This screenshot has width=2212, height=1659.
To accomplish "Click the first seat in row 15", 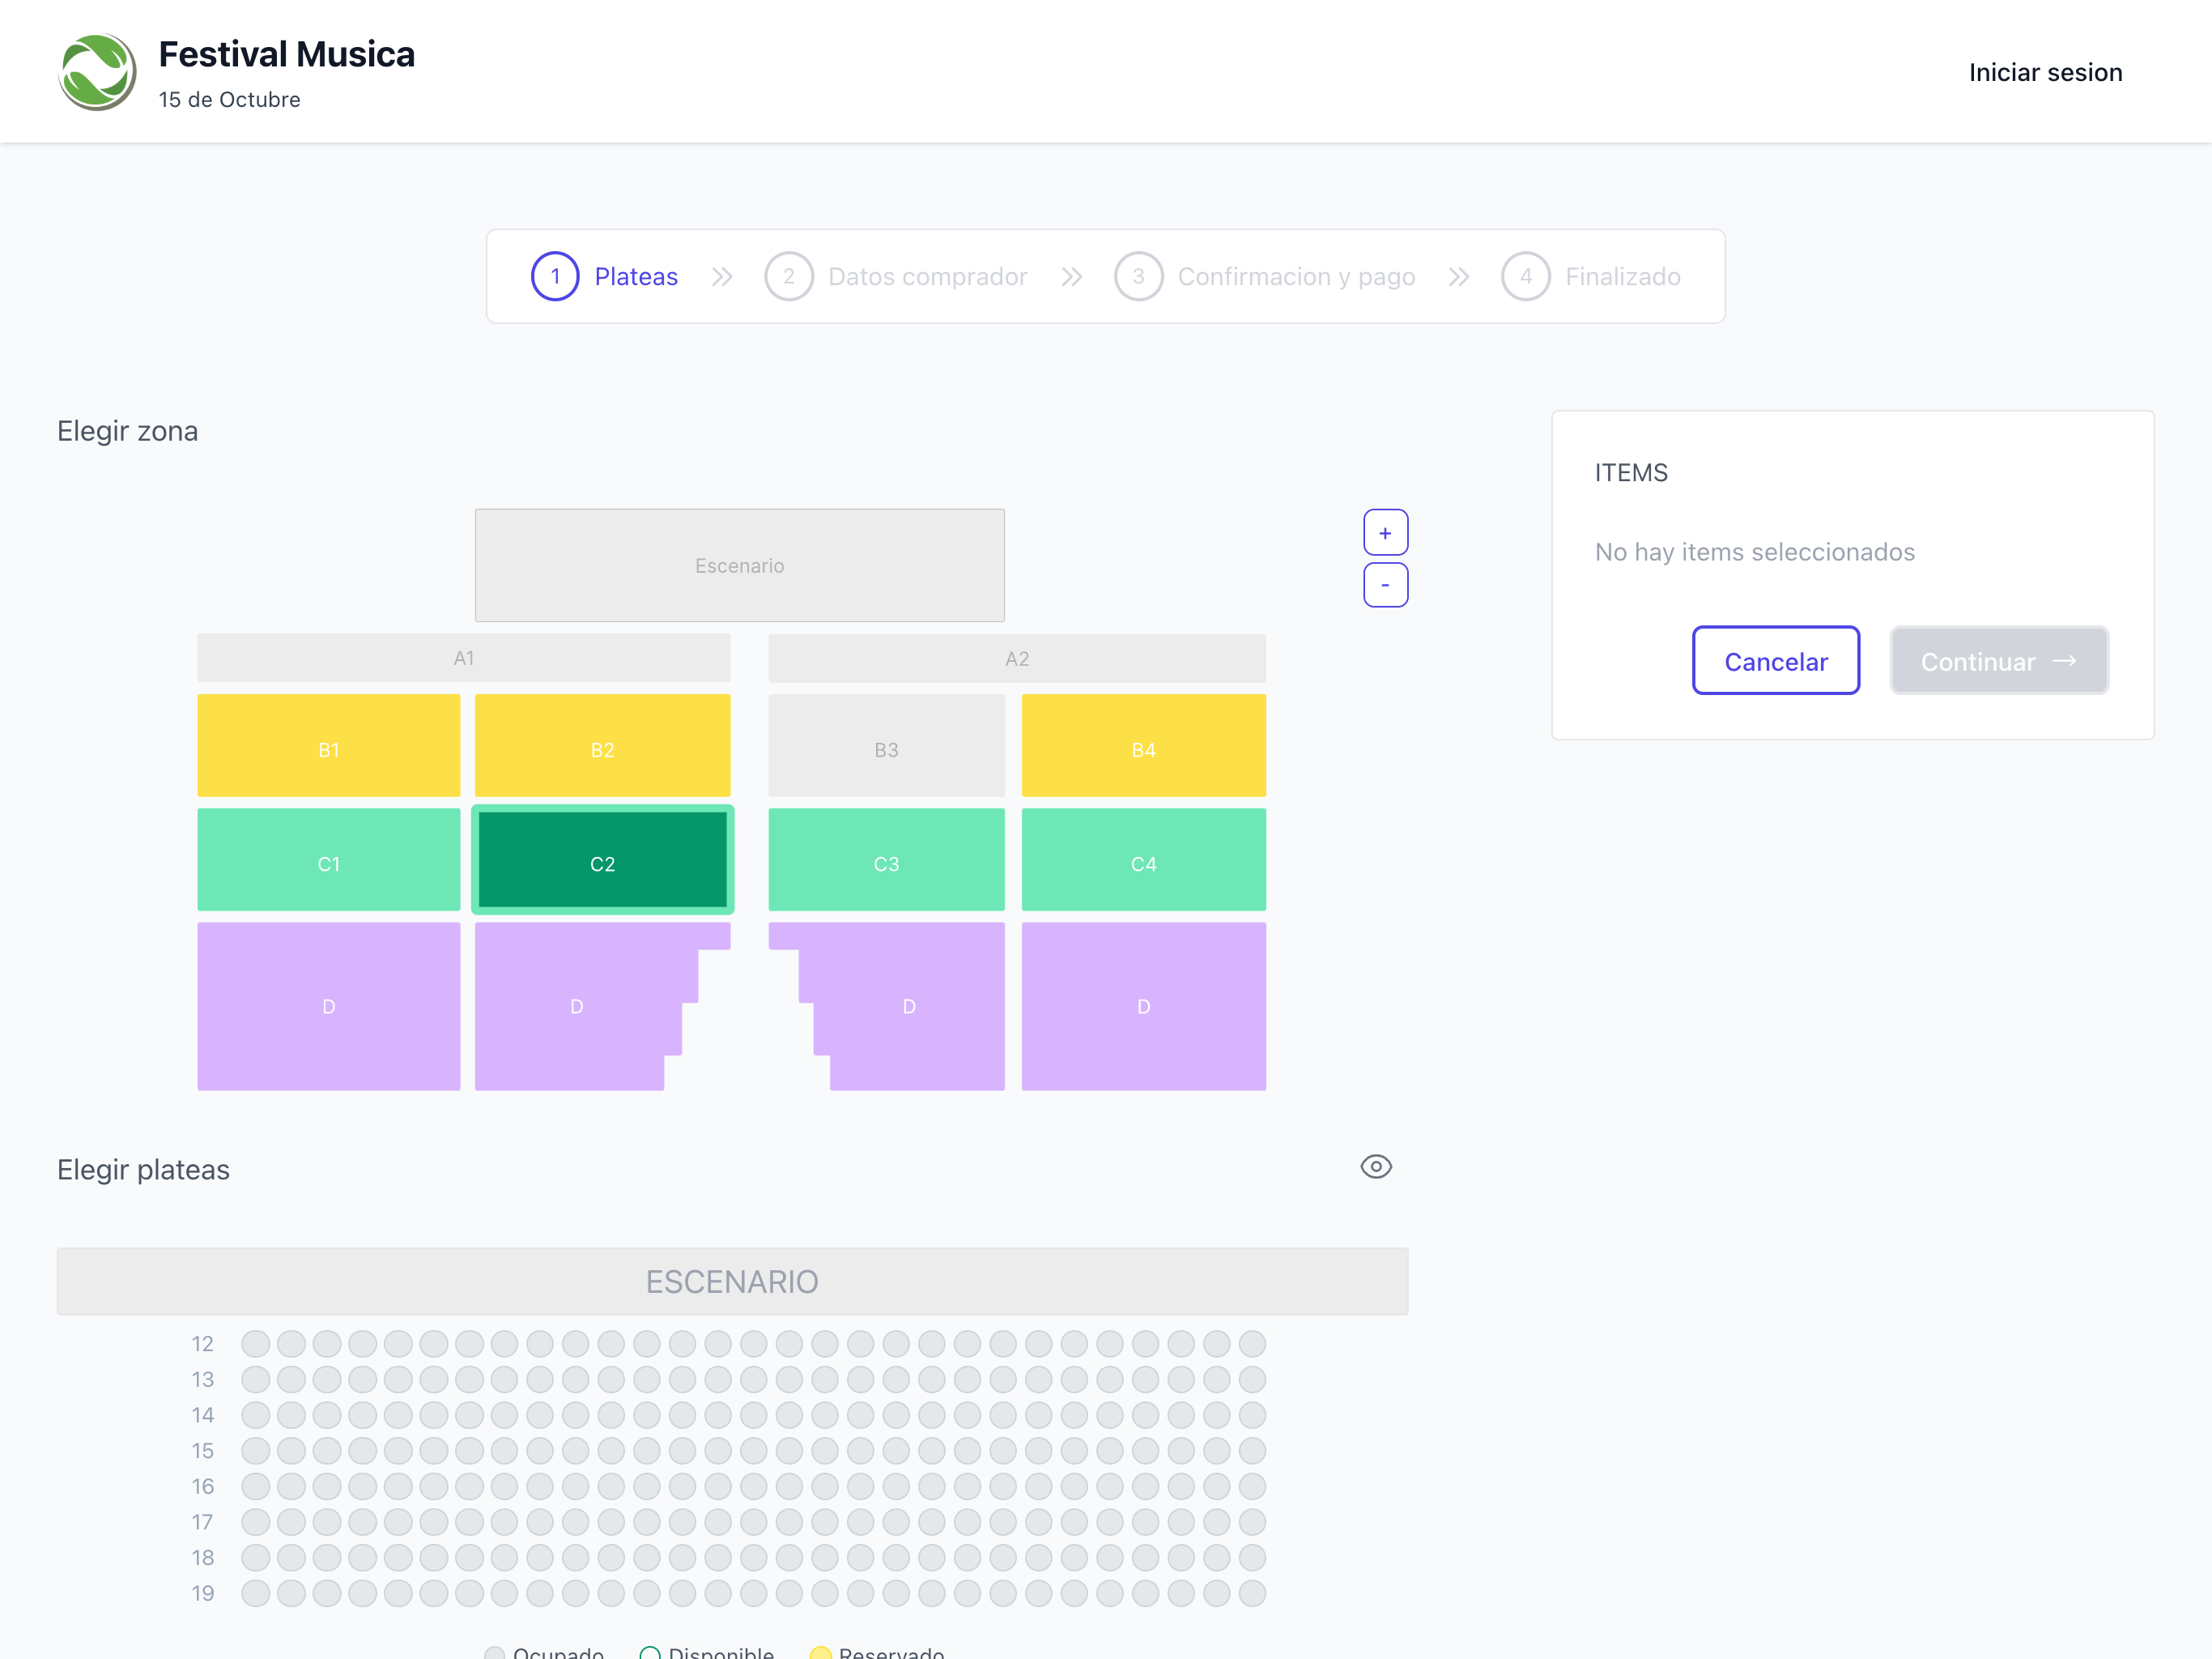I will (x=256, y=1450).
